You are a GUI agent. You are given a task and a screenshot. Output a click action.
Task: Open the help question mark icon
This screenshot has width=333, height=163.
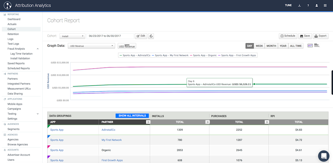308,6
